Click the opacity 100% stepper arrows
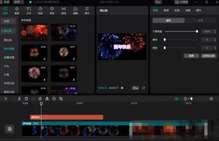This screenshot has width=219, height=141. point(215,31)
